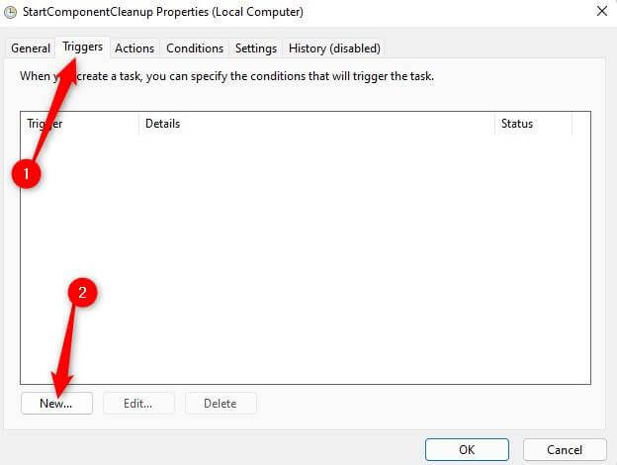Click the Edit... button
Image resolution: width=617 pixels, height=465 pixels.
click(138, 404)
